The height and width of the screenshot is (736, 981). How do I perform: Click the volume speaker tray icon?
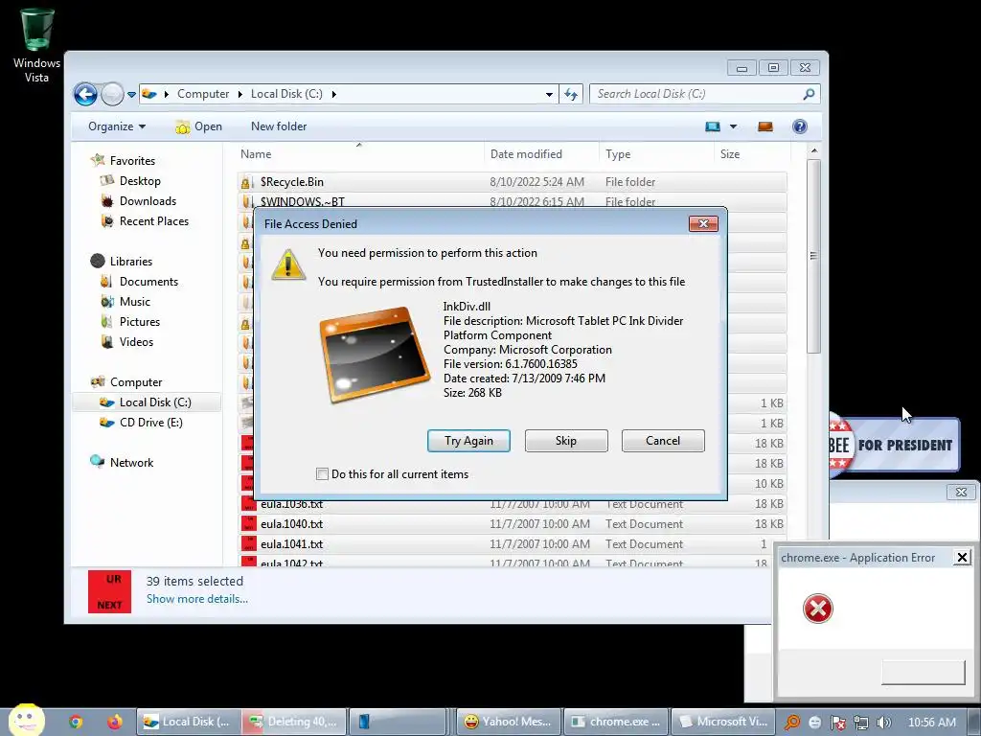[x=883, y=723]
